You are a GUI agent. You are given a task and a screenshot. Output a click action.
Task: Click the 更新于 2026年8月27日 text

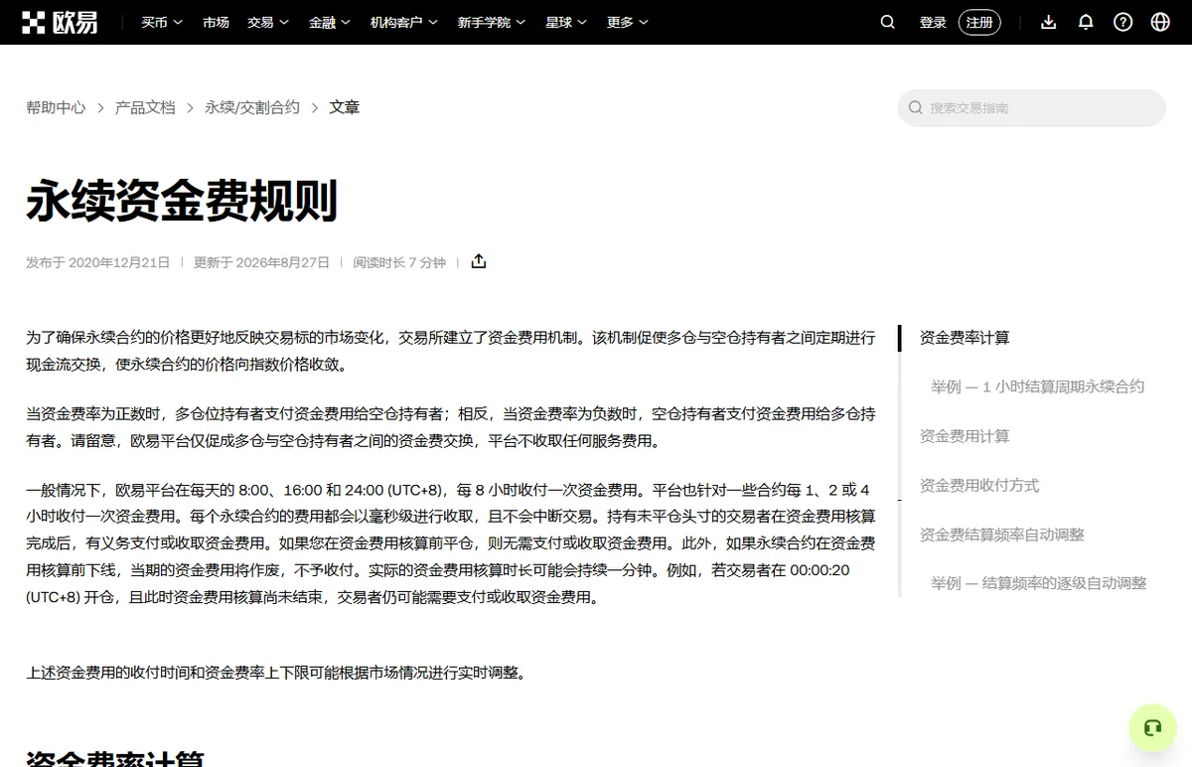click(261, 262)
